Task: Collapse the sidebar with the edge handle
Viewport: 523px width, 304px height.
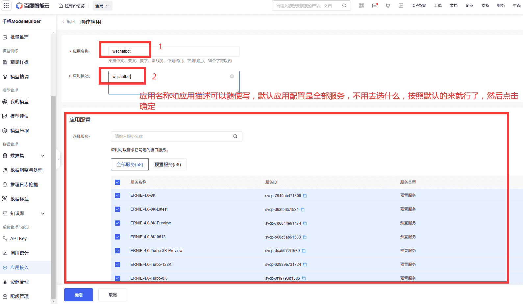Action: [59, 159]
